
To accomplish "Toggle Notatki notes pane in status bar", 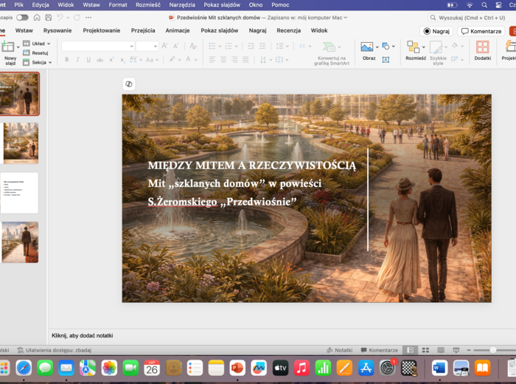I will click(339, 350).
